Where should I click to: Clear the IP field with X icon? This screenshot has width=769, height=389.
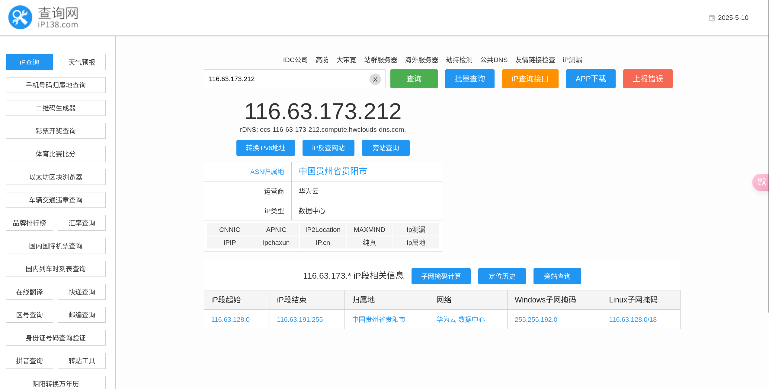point(375,79)
